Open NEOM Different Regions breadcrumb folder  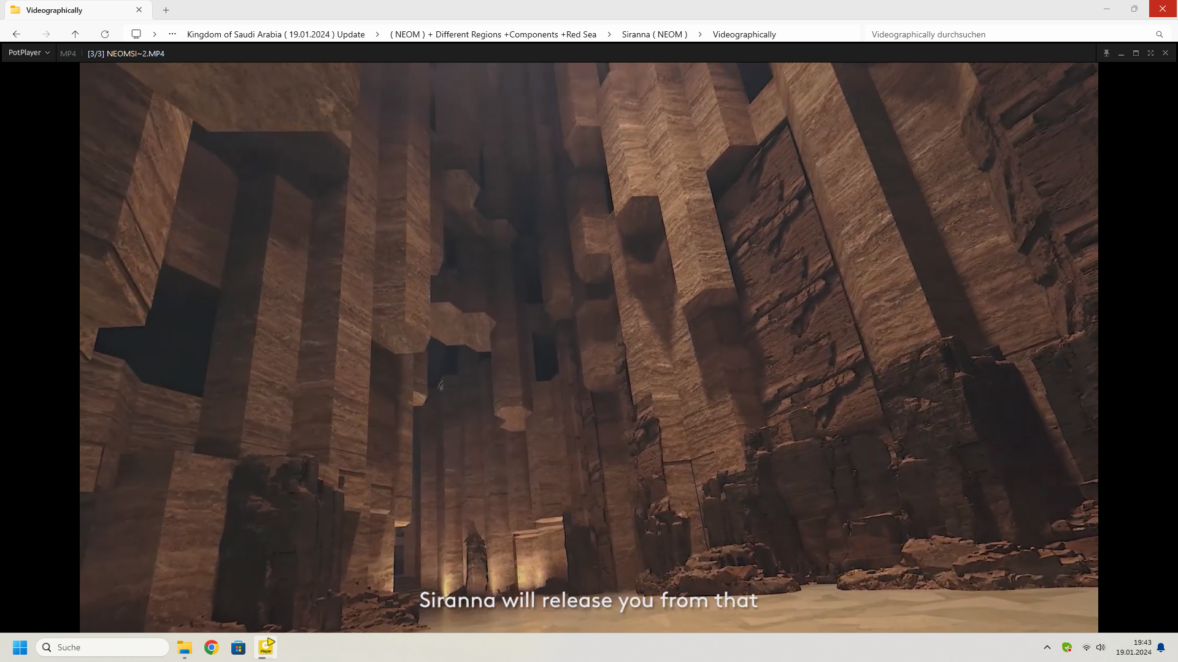(x=493, y=34)
